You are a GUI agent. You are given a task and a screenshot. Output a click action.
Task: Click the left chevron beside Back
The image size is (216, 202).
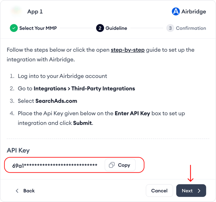(x=17, y=191)
